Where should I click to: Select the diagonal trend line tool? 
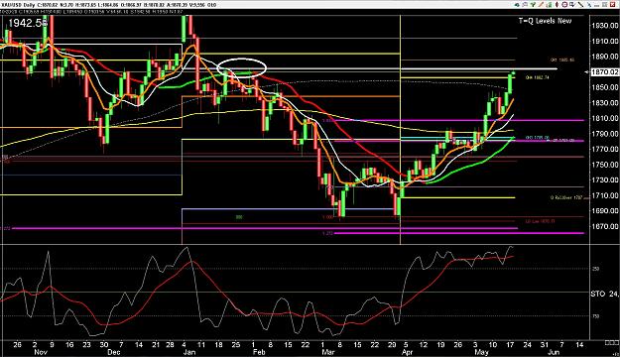(581, 4)
